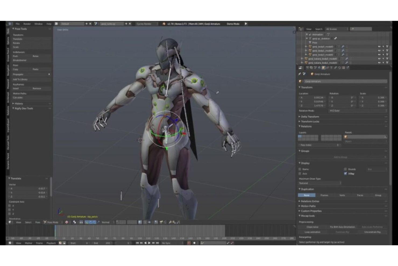Open the Cycles Render engine dropdown

click(x=147, y=24)
